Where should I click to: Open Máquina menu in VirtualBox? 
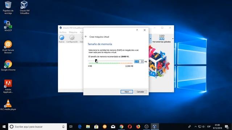tap(73, 32)
